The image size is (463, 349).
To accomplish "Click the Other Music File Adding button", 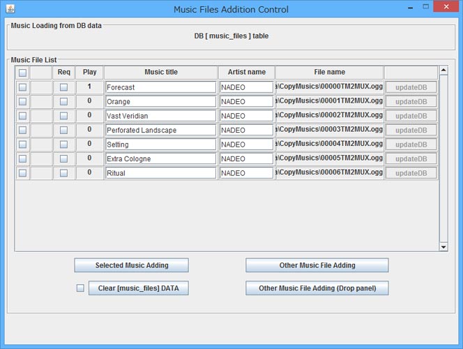I will 317,265.
